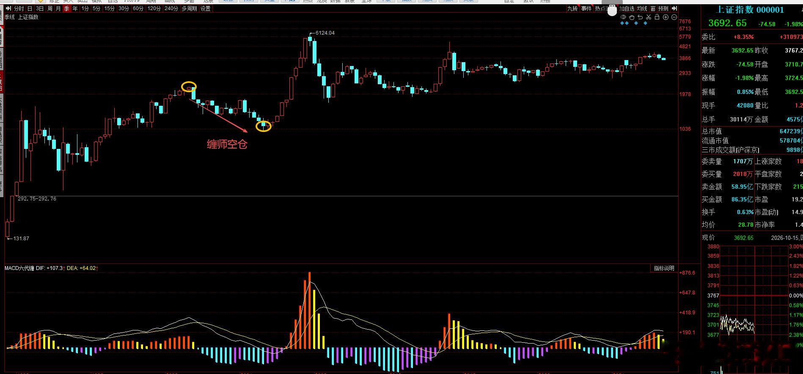Switch to 日 daily K-line period
This screenshot has width=803, height=374.
tap(30, 8)
